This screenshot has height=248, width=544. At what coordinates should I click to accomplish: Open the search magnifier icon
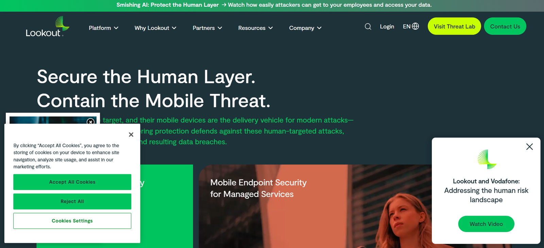[x=368, y=26]
